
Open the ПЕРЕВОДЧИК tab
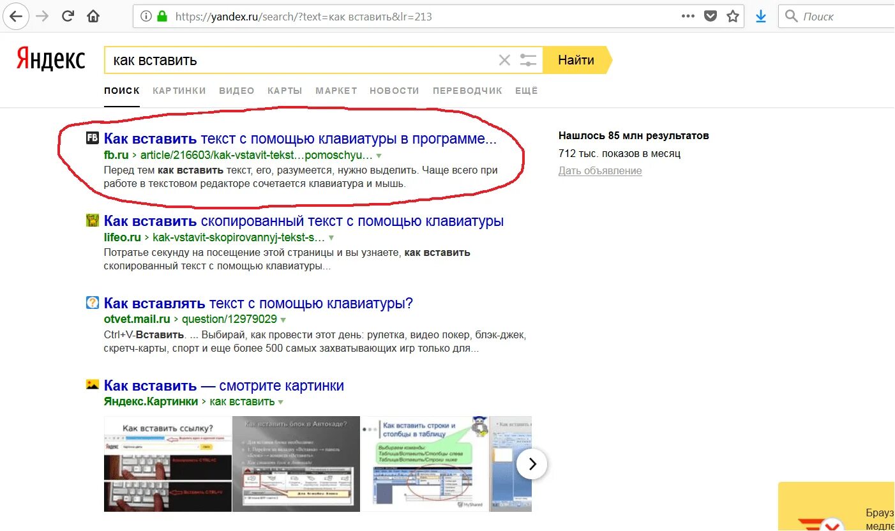467,91
